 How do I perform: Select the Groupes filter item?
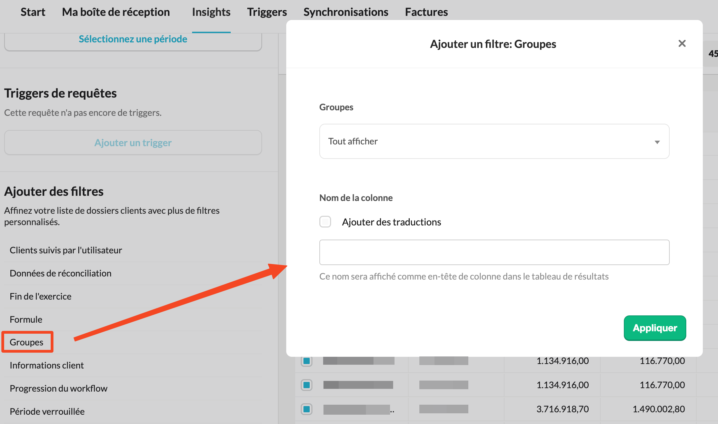click(27, 342)
